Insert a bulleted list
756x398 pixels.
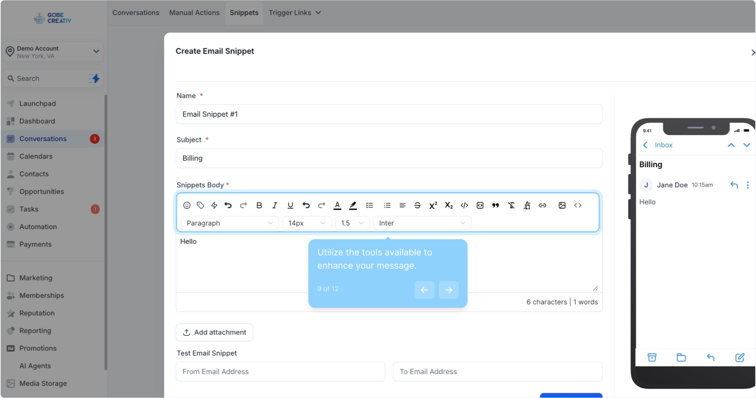coord(370,205)
